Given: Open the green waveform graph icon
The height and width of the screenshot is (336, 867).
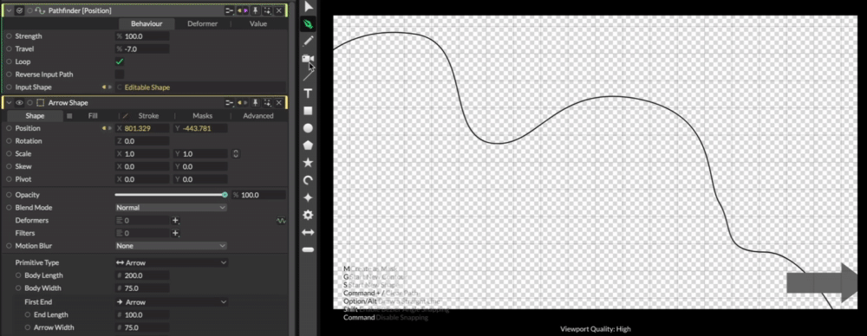Looking at the screenshot, I should point(281,221).
